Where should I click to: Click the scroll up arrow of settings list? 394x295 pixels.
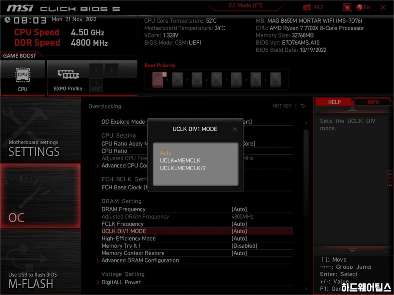click(x=306, y=123)
